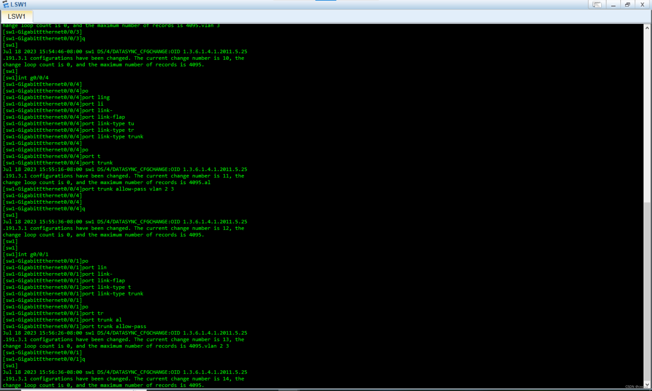Switch to the LSW1 tab
The image size is (652, 391).
click(17, 17)
